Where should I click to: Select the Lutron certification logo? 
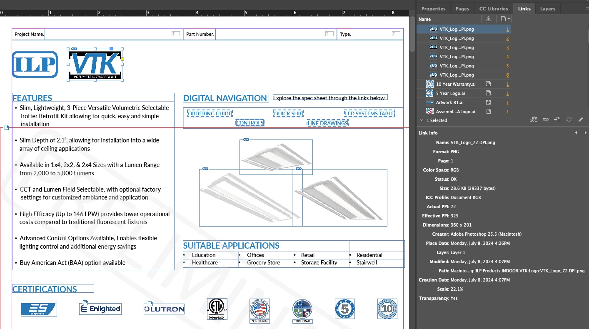tap(164, 309)
